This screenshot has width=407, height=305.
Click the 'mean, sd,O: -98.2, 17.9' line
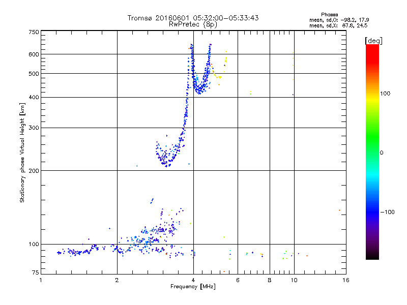(339, 20)
